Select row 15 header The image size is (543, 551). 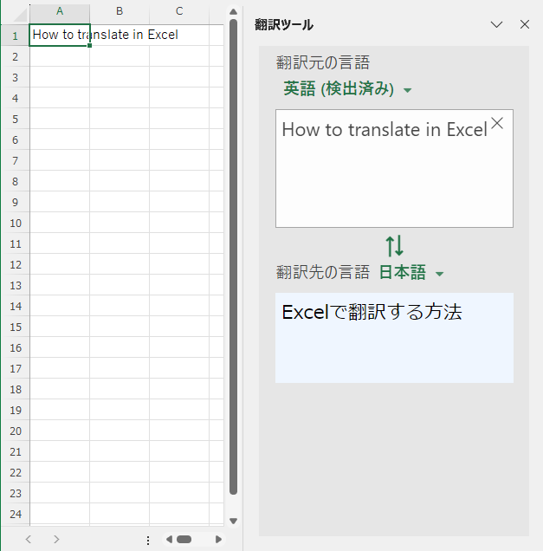click(15, 327)
